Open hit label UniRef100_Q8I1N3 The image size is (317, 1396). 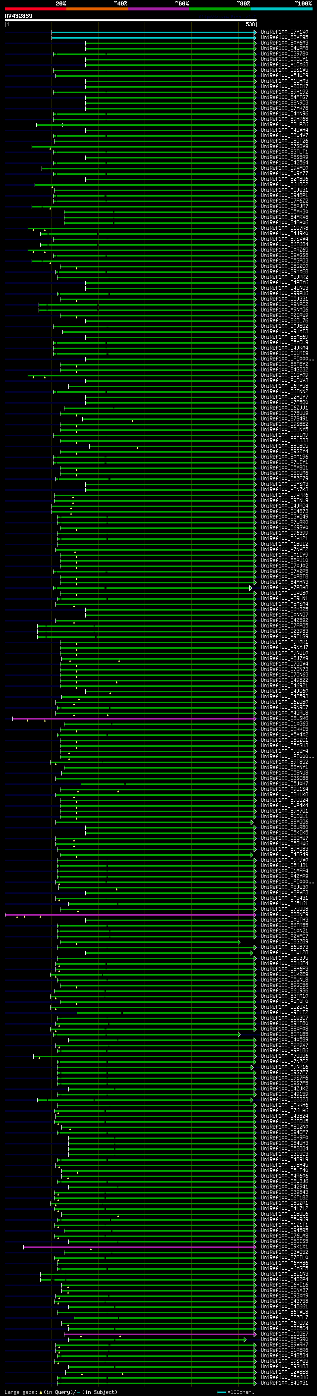coord(284,1274)
